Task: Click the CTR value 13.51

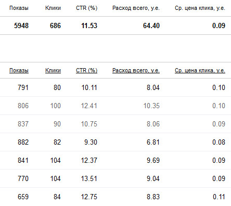Action: coord(89,178)
